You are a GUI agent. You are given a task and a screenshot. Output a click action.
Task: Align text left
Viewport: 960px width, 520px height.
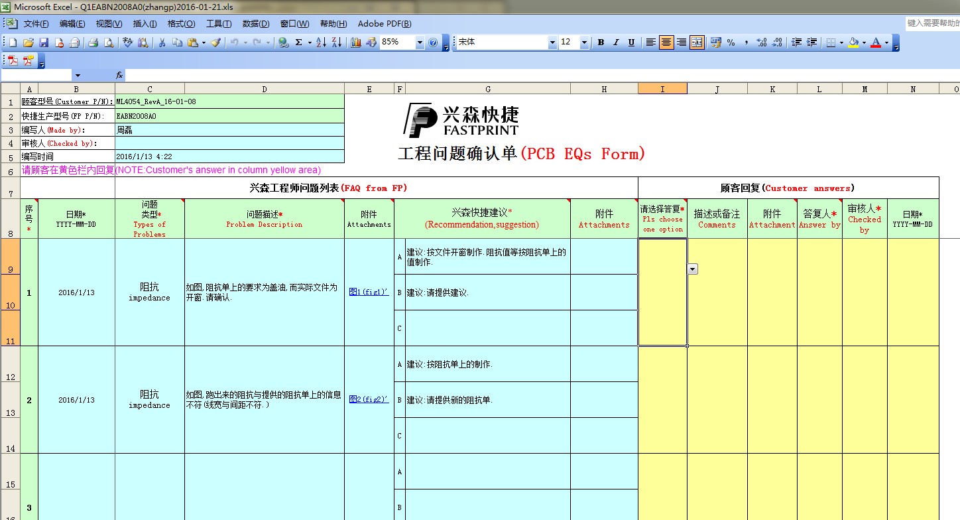650,42
